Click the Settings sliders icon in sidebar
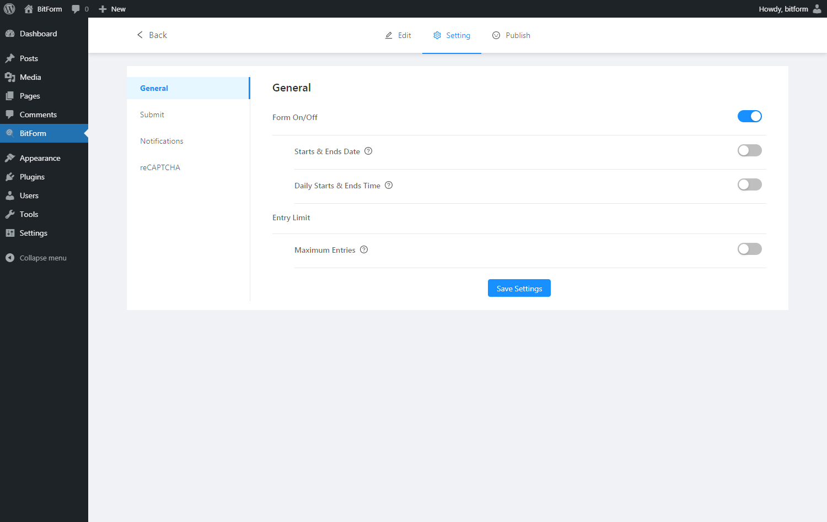Viewport: 827px width, 522px height. point(10,233)
